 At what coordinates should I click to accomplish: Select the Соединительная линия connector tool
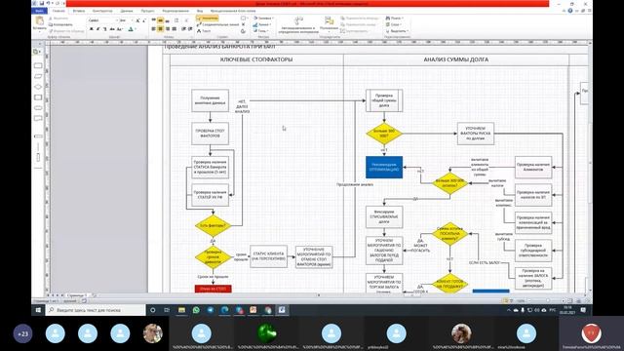tap(217, 24)
